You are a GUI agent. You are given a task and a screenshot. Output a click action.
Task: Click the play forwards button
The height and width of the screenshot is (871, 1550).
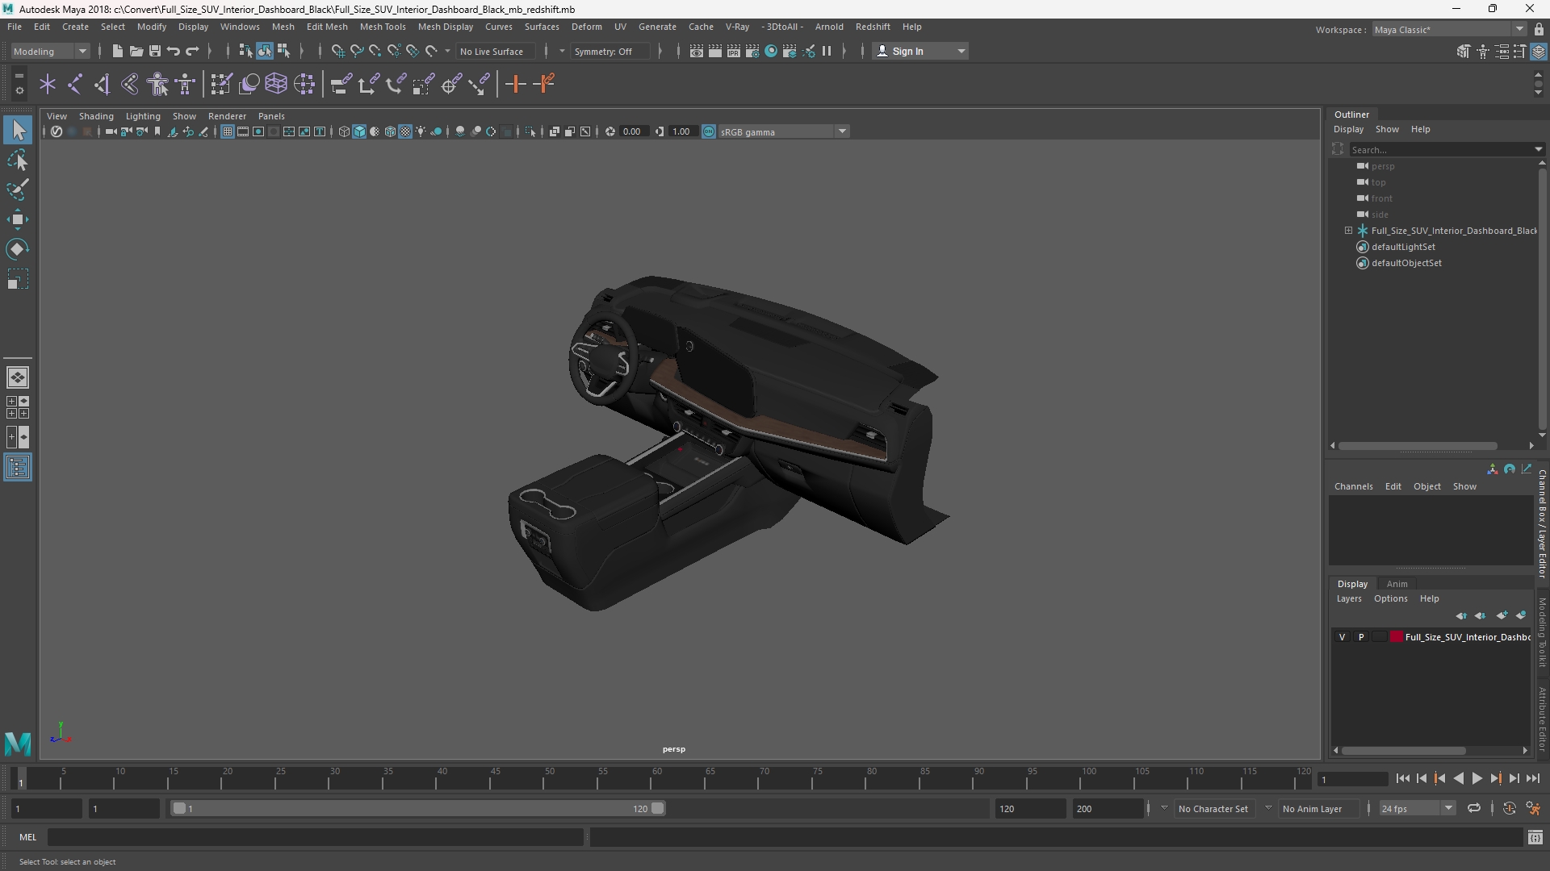[x=1477, y=778]
